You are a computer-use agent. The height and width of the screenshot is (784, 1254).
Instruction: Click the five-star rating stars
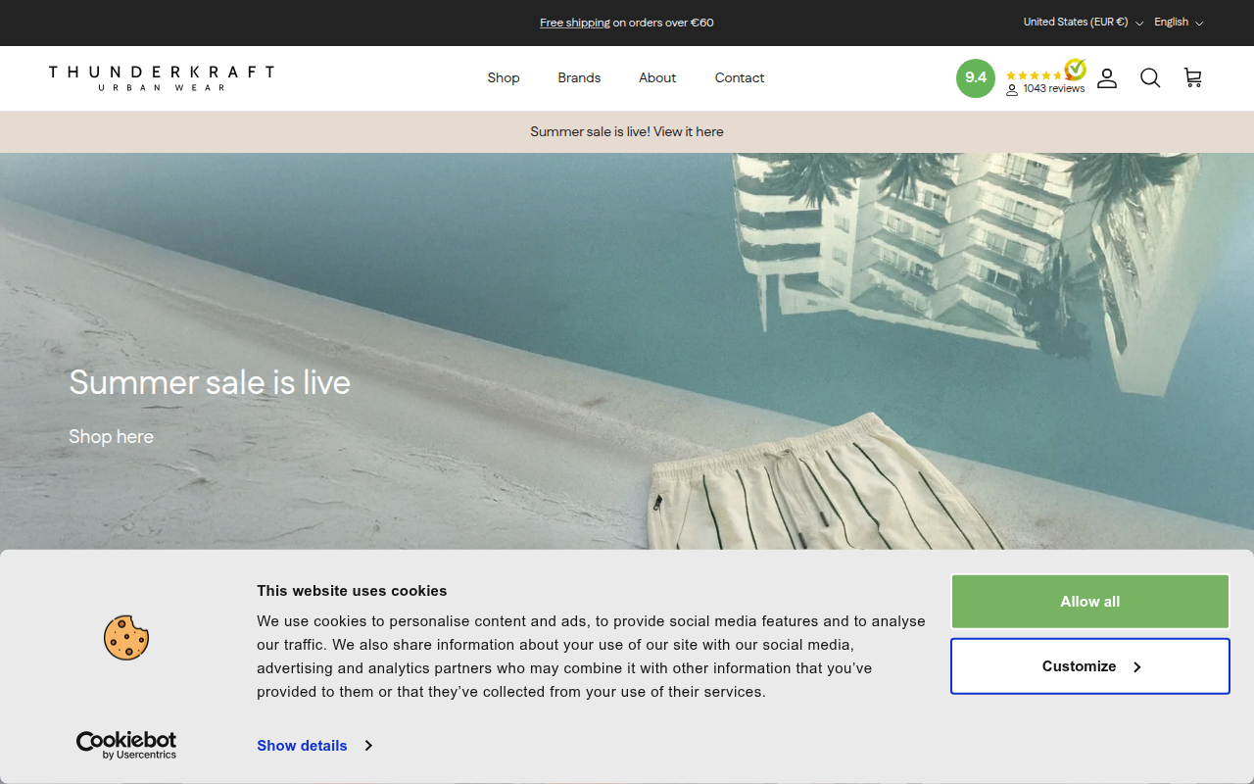(1036, 75)
